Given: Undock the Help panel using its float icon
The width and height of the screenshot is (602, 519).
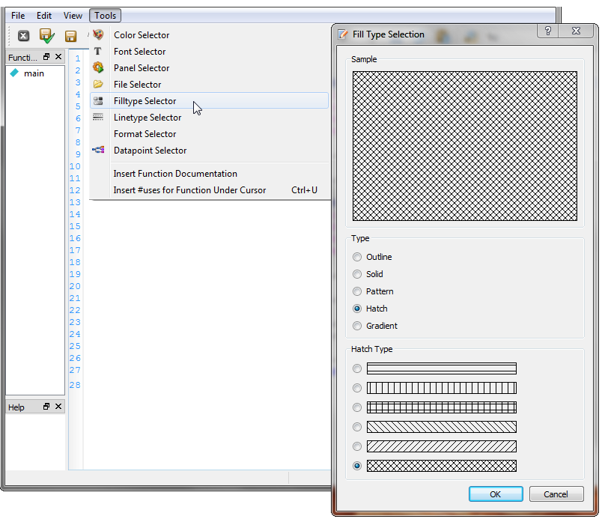Looking at the screenshot, I should [x=46, y=407].
